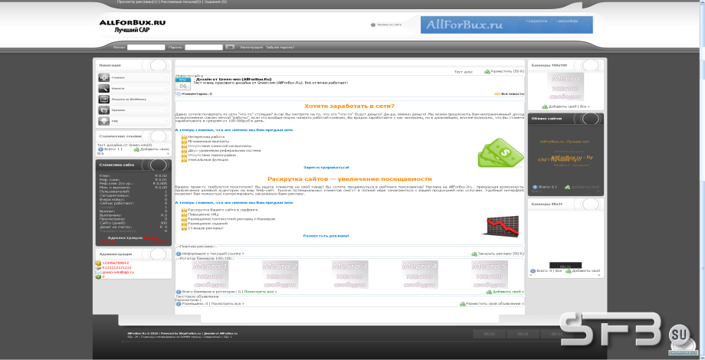
Task: Open Рекламные письма in top bar
Action: pyautogui.click(x=180, y=2)
